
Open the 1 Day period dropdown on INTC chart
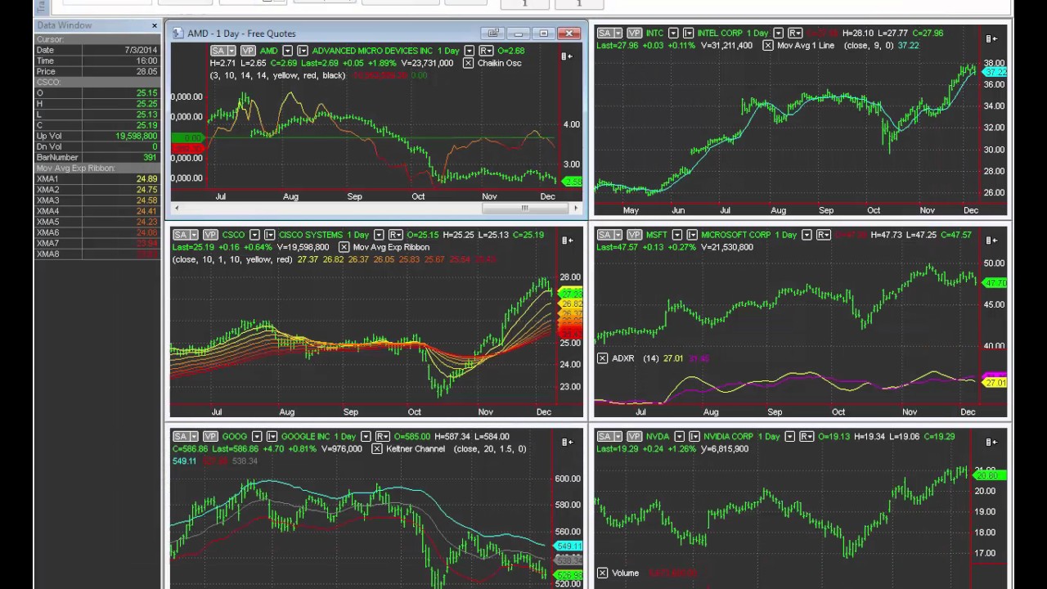click(x=778, y=34)
